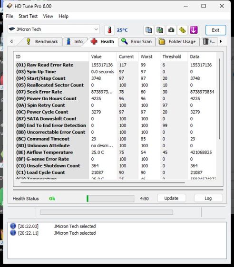Click the thermometer temperature icon
The width and height of the screenshot is (234, 267).
[x=109, y=30]
